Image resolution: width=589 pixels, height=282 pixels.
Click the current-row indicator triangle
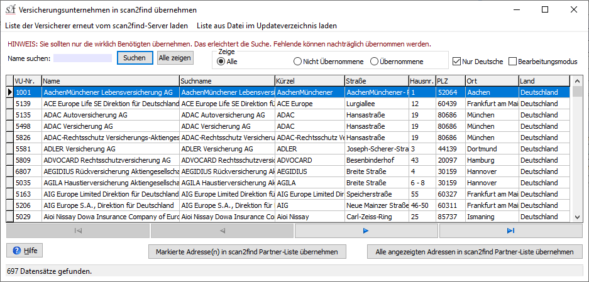(x=10, y=92)
